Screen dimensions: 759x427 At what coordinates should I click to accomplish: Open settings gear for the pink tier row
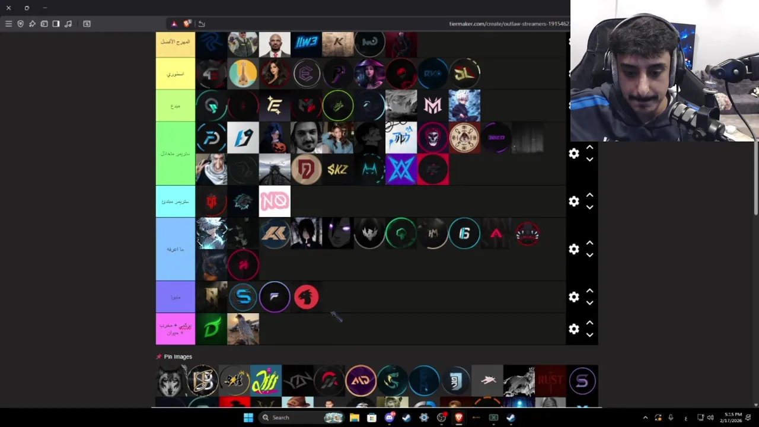coord(573,329)
